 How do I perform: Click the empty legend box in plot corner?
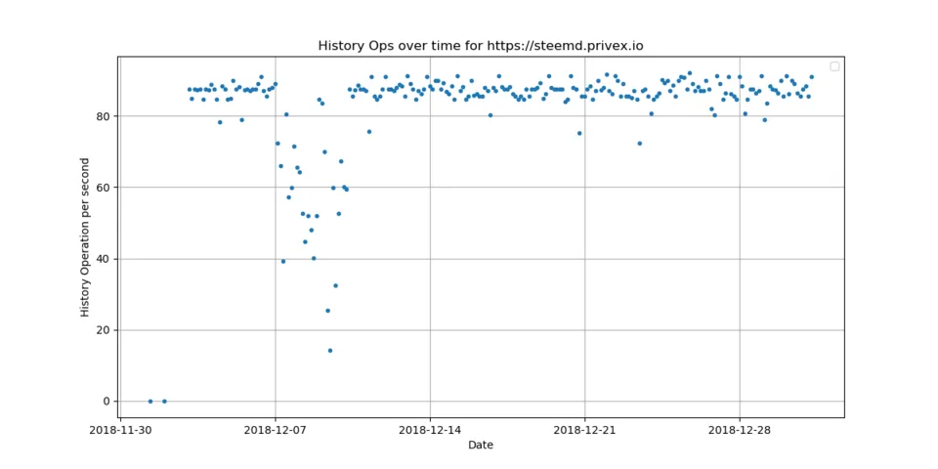(x=834, y=66)
